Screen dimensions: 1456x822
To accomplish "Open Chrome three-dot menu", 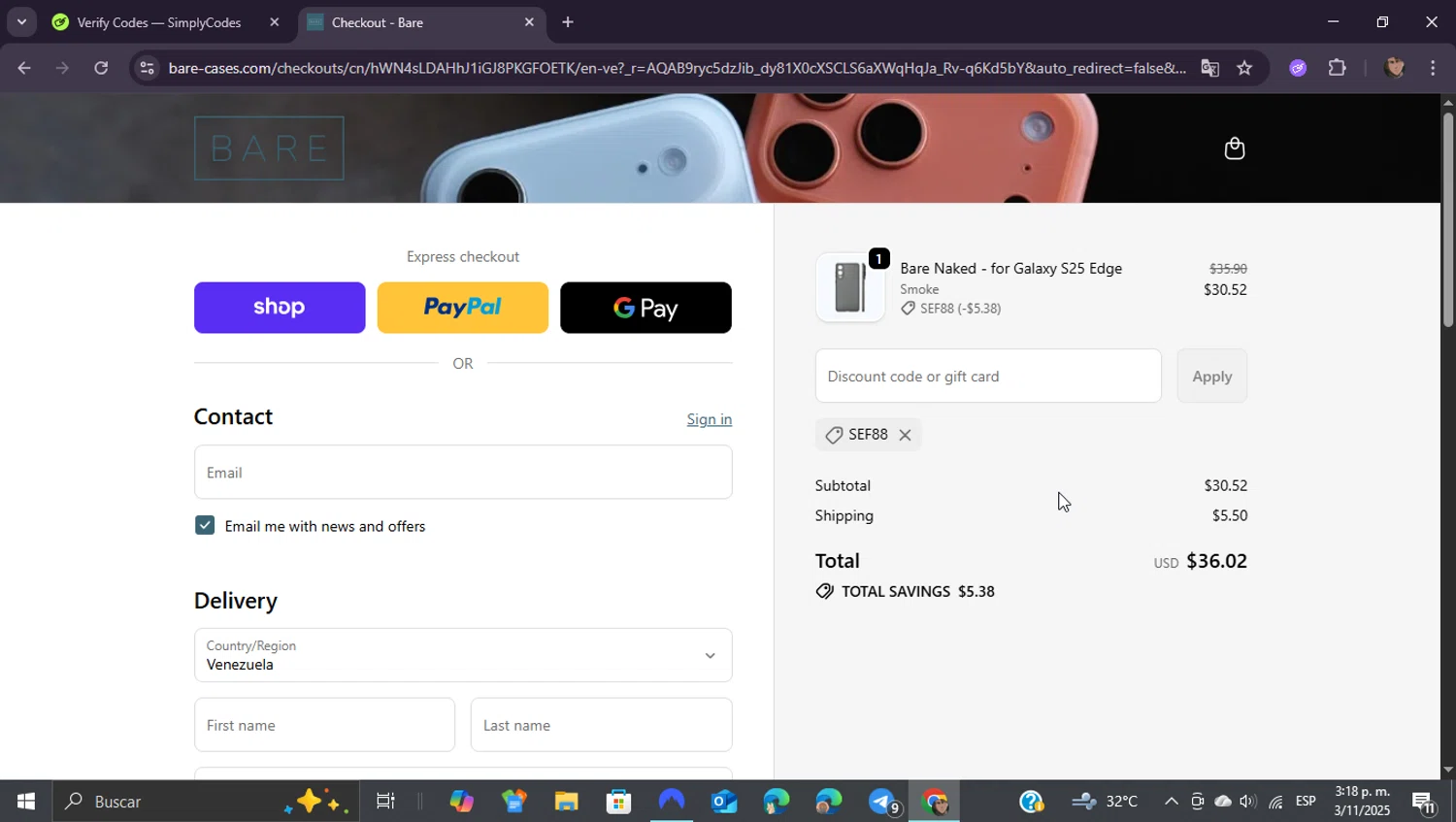I will tap(1433, 68).
